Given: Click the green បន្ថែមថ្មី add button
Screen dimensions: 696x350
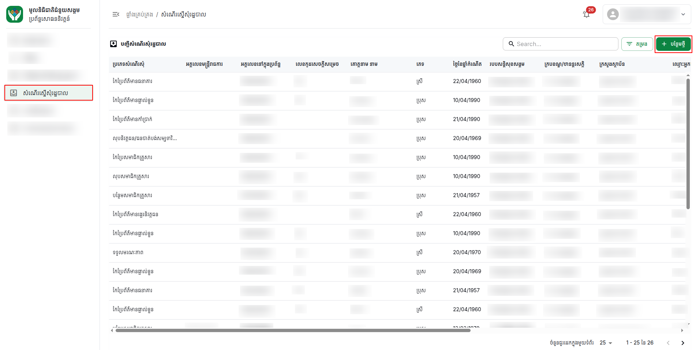Looking at the screenshot, I should pyautogui.click(x=673, y=44).
